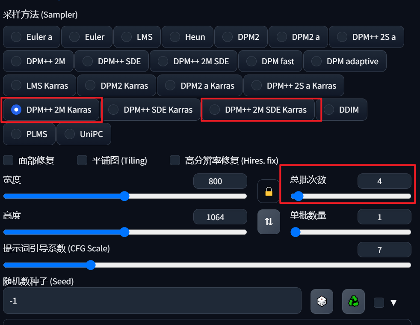Choose the Heun sampling method
Screen dimensions: 420x325
pos(187,37)
